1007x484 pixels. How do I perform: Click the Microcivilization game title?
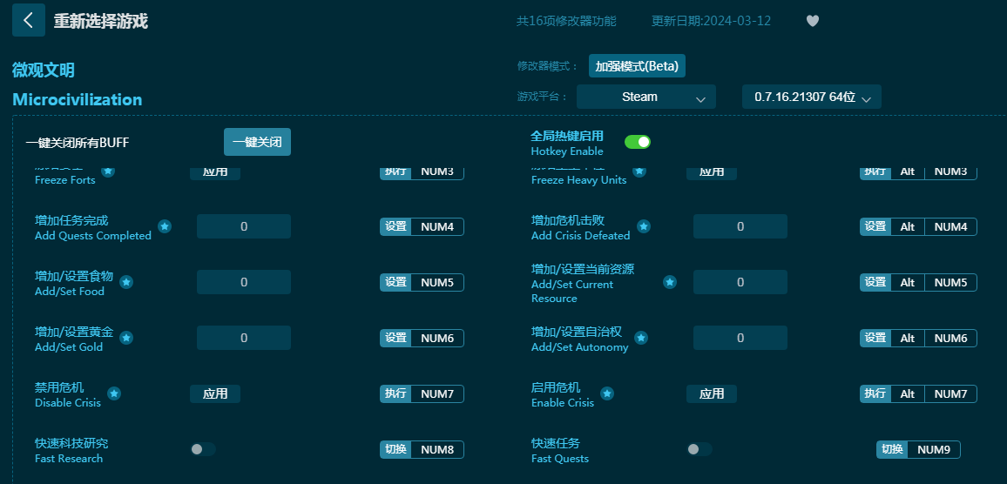coord(77,99)
